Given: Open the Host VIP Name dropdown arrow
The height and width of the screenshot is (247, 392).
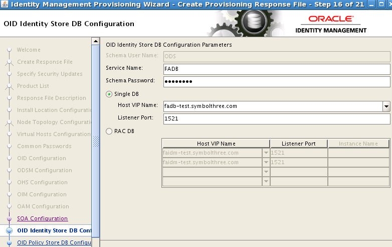Looking at the screenshot, I should tap(386, 106).
